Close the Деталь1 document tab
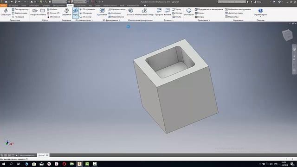 point(47,155)
